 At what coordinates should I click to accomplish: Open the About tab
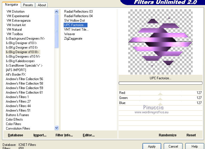(42, 5)
